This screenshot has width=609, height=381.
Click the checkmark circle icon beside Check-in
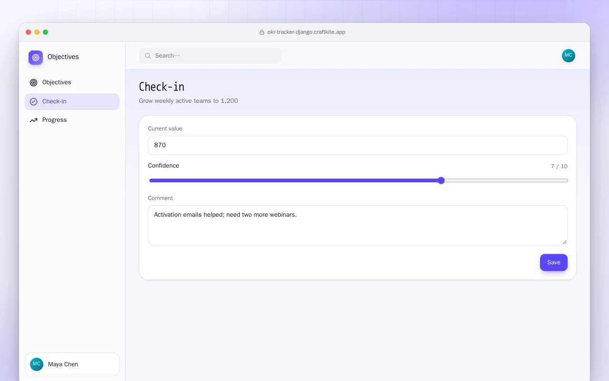33,101
